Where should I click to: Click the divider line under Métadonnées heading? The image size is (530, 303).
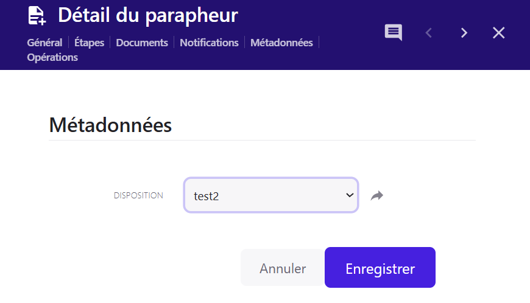262,141
